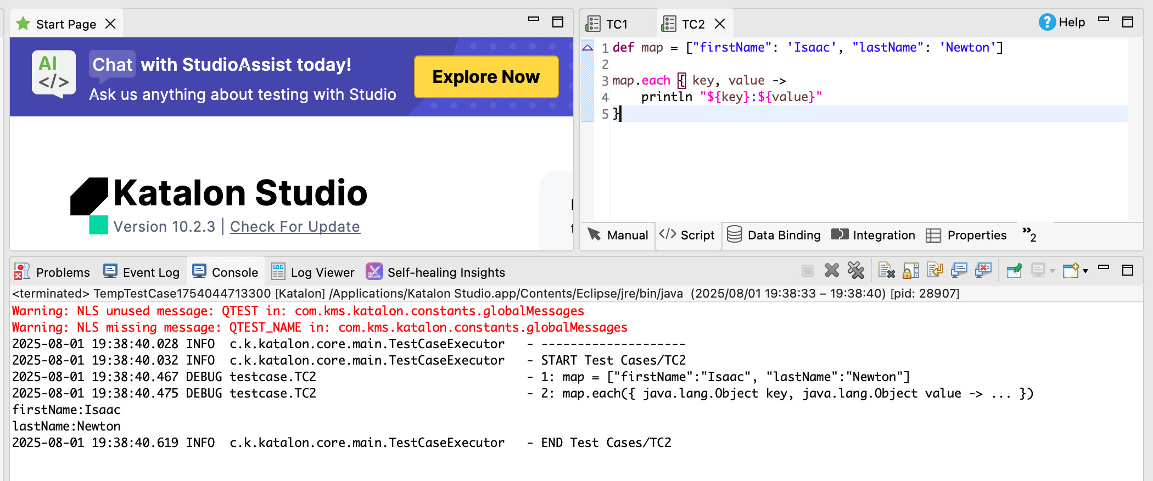Screen dimensions: 1153x481
Task: Toggle Word Wrap in the Console
Action: [x=935, y=271]
